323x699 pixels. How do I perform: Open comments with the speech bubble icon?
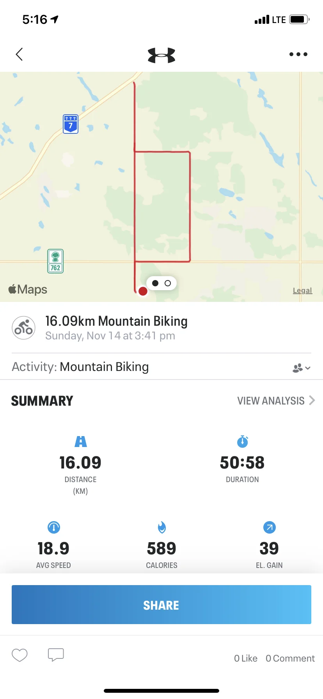click(56, 655)
